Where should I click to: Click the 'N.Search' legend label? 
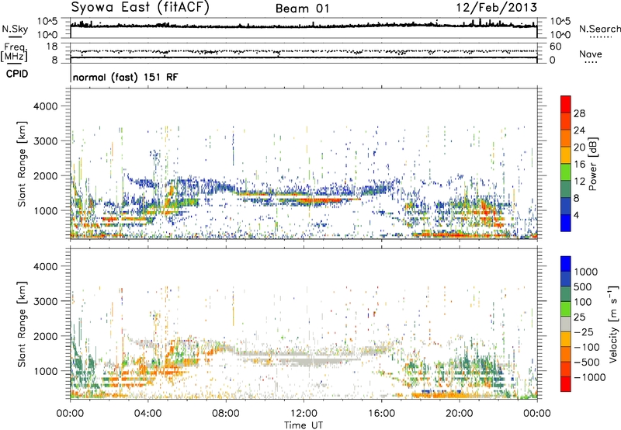(x=600, y=29)
